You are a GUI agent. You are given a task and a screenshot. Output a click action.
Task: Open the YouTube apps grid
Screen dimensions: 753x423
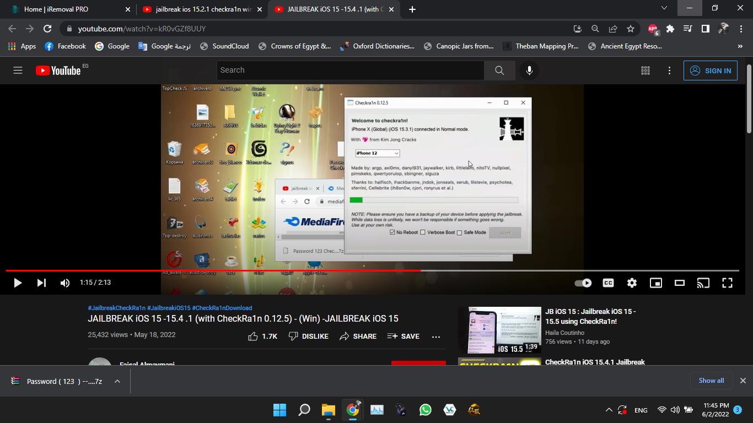[645, 70]
